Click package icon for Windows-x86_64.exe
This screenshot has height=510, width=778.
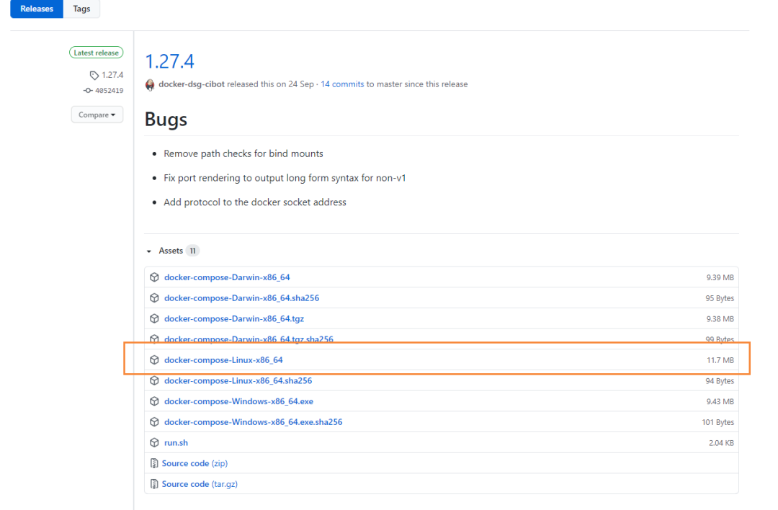coord(154,401)
